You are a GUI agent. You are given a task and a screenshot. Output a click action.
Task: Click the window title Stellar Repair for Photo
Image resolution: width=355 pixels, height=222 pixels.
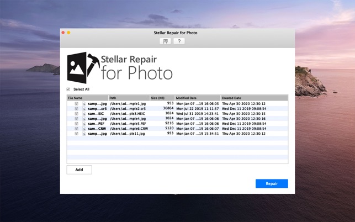click(x=176, y=33)
